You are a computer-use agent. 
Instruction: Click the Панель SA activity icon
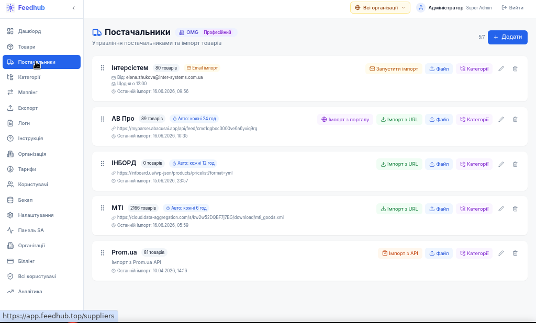pos(10,230)
